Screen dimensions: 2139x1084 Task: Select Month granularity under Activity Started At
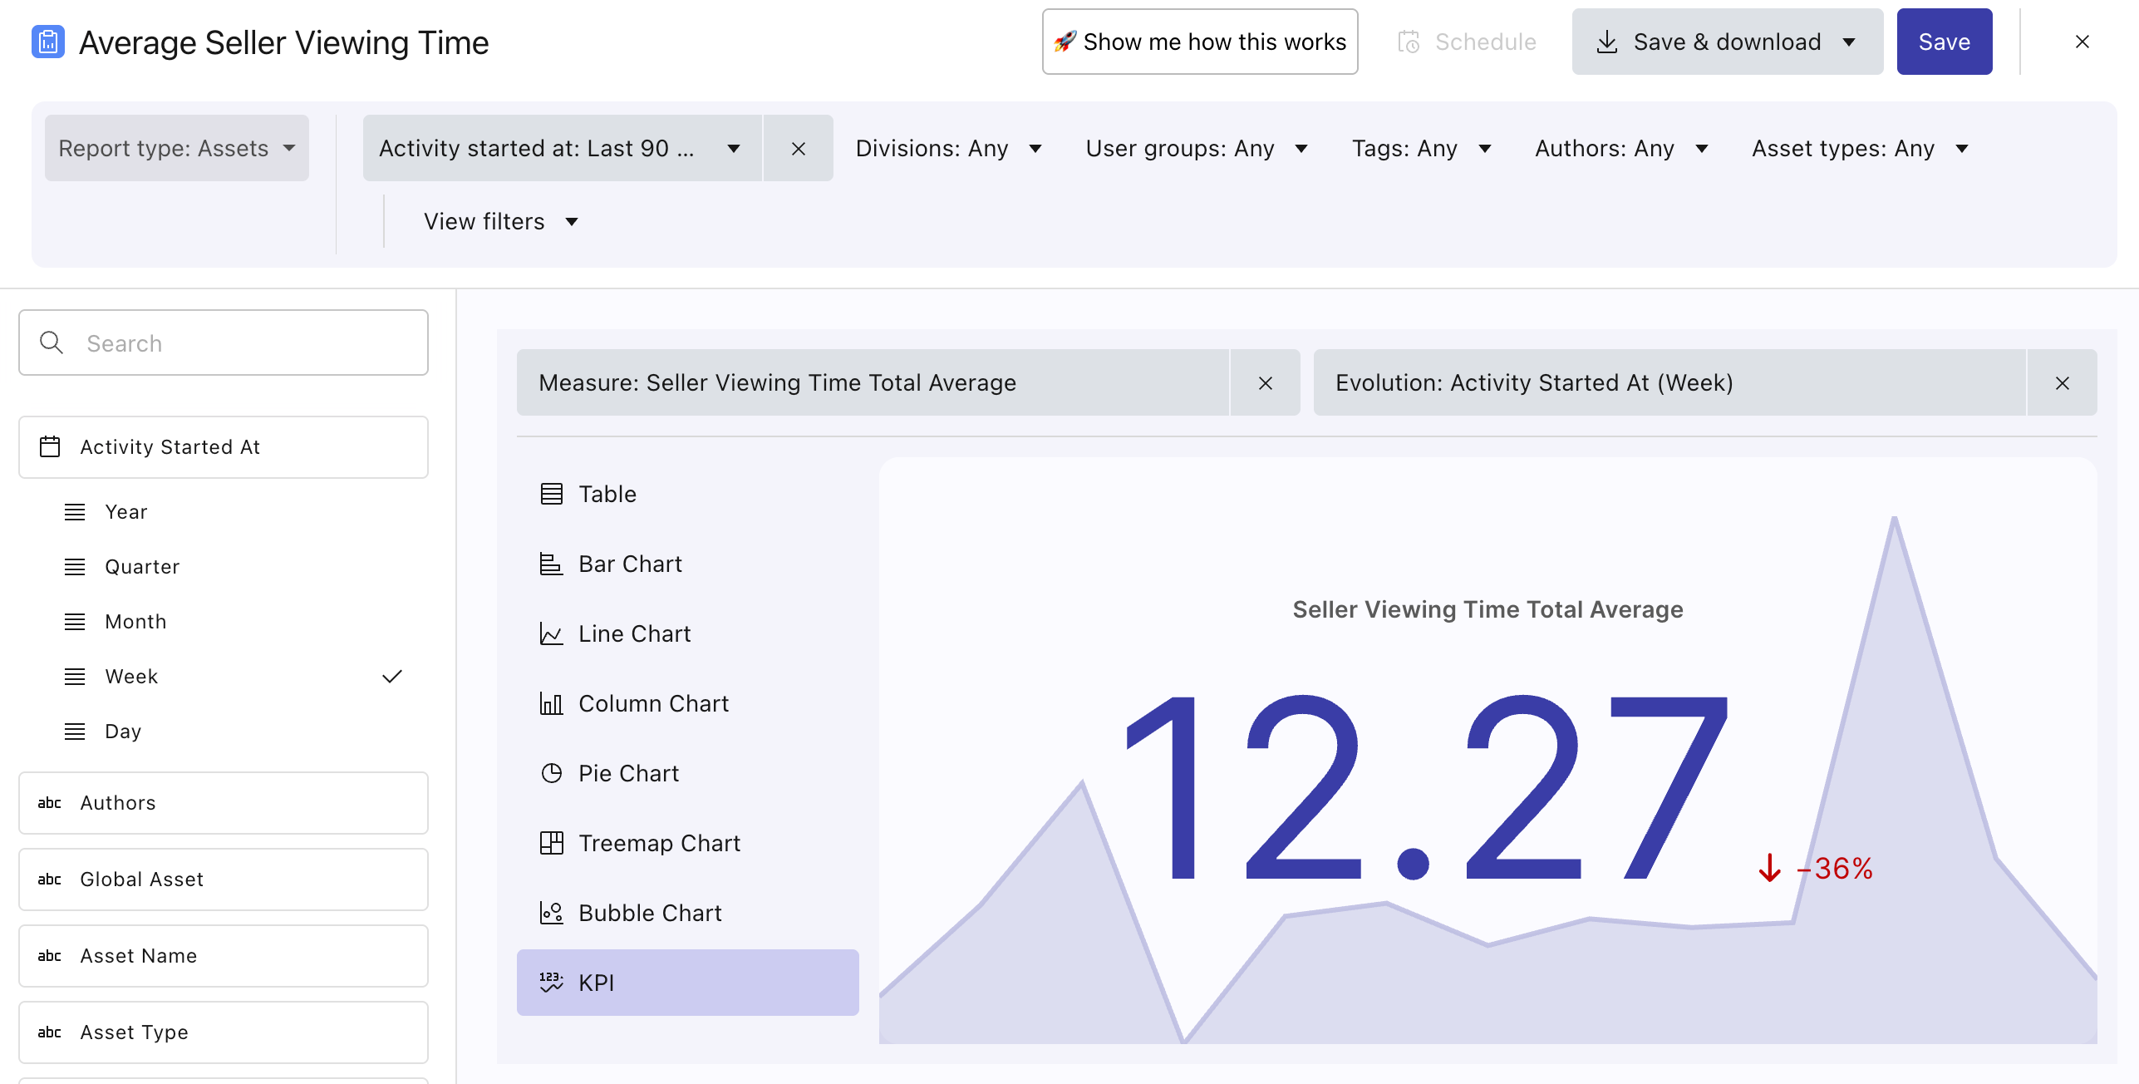(x=135, y=622)
